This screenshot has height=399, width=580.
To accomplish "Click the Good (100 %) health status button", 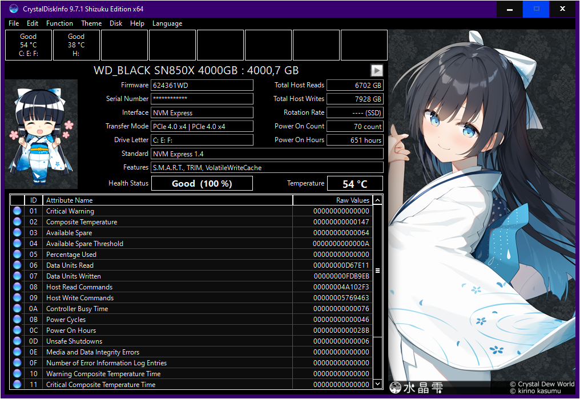I will [x=202, y=183].
